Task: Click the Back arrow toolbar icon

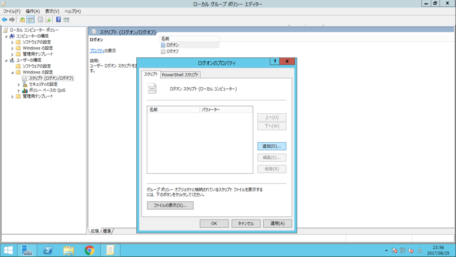Action: pos(4,20)
